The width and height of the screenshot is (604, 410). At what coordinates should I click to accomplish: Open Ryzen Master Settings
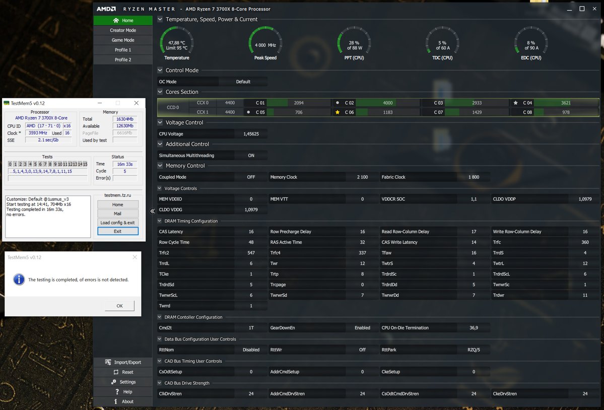coord(123,382)
